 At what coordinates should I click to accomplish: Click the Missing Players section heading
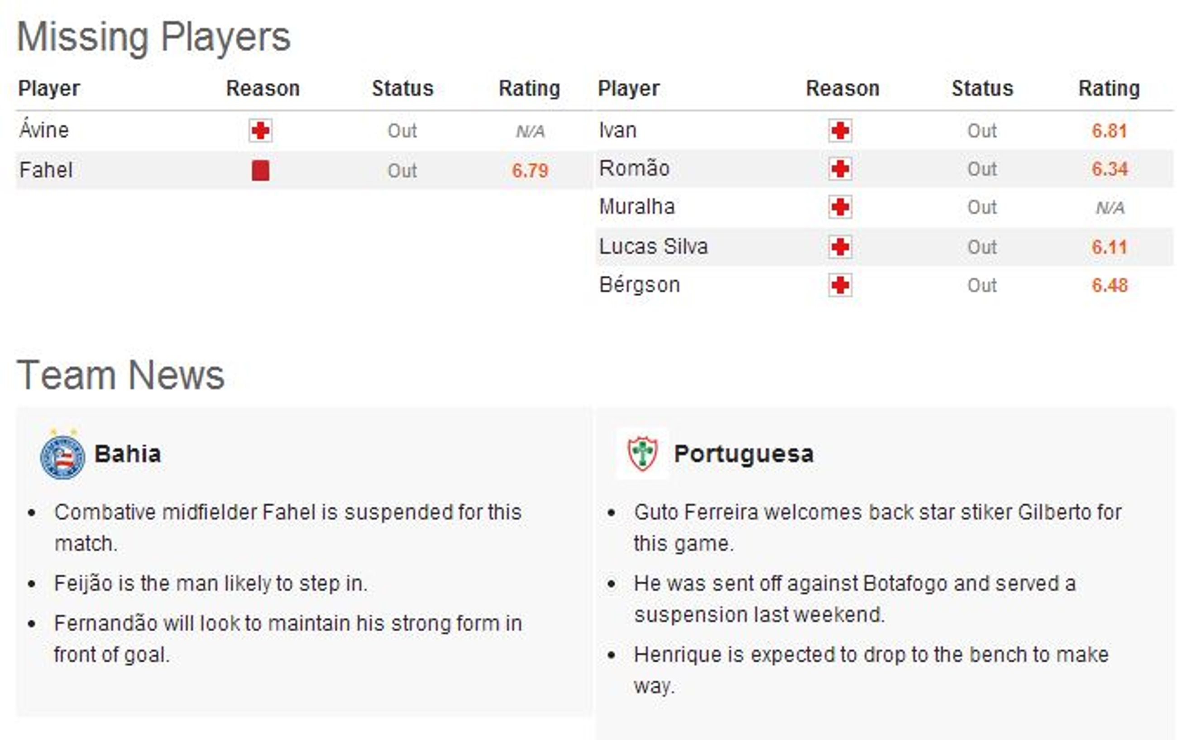[x=153, y=38]
